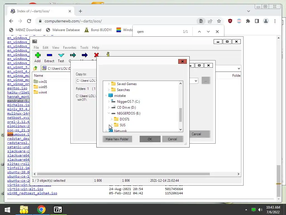Open the Malware Database bookmark
The height and width of the screenshot is (215, 286).
pyautogui.click(x=63, y=30)
